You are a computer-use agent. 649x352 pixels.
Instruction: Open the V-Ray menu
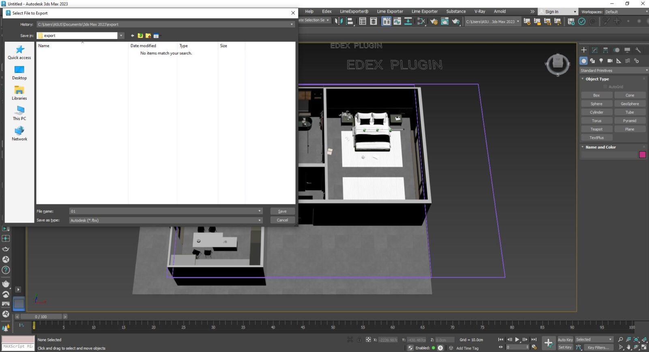[480, 11]
